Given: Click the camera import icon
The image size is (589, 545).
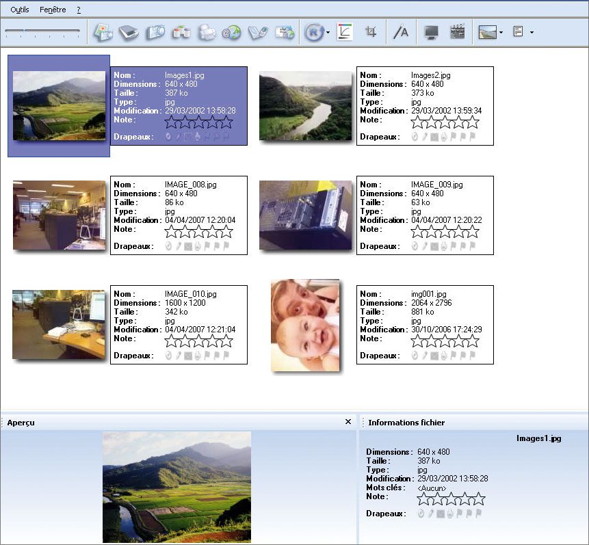Looking at the screenshot, I should click(155, 32).
